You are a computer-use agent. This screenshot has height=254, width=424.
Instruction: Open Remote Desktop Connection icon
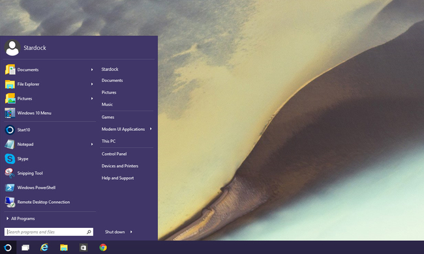click(10, 202)
